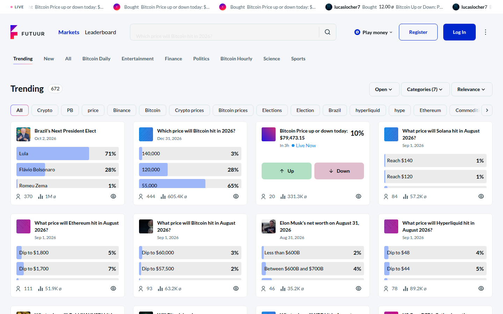Toggle watch eye on Solana August card
Viewport: 503px width, 314px height.
click(481, 196)
